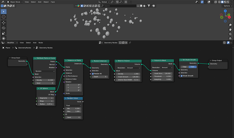Select rendered viewport shading mode
The width and height of the screenshot is (234, 138).
tap(228, 2)
